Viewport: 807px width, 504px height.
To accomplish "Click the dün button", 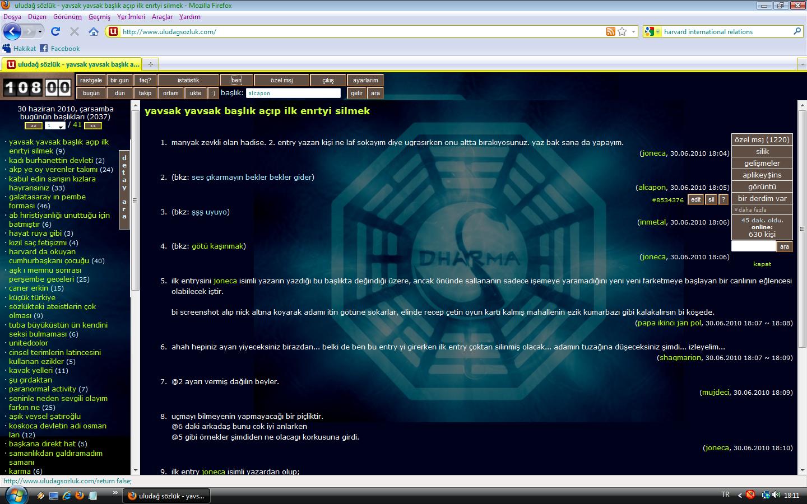I will (x=119, y=94).
